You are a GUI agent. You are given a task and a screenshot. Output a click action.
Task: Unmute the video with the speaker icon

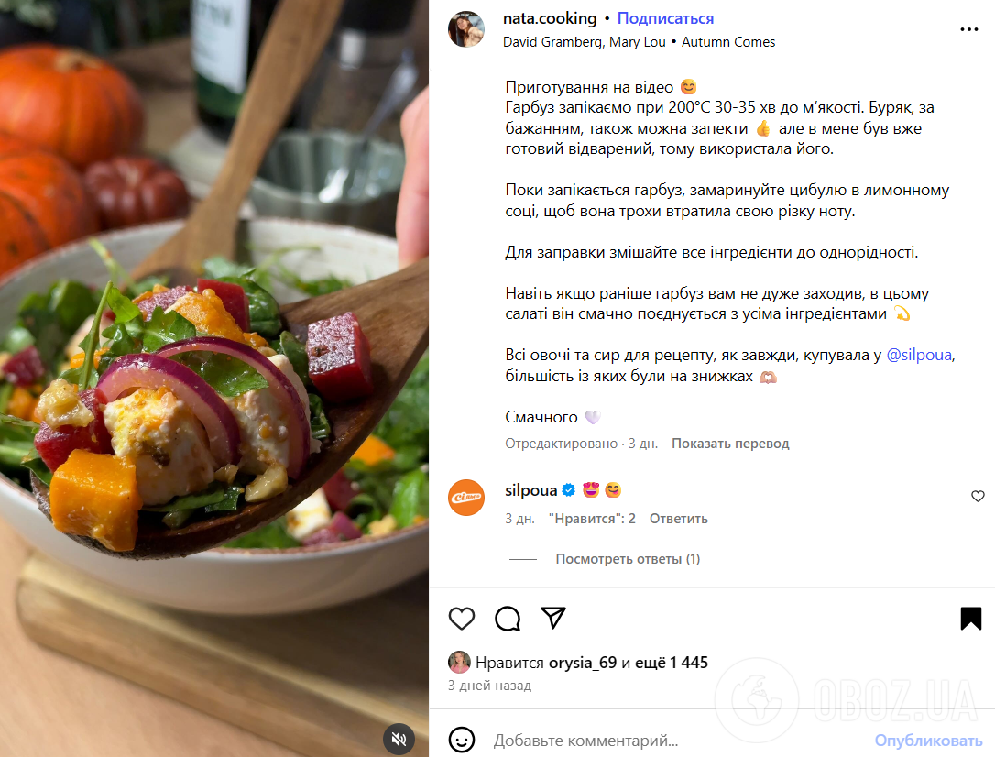point(399,739)
